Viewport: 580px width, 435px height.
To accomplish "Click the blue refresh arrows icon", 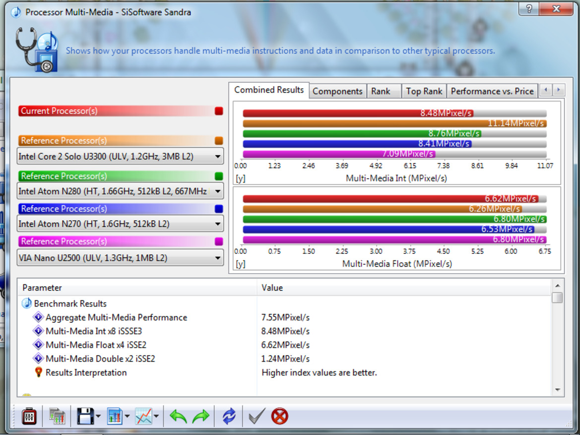I will (229, 417).
